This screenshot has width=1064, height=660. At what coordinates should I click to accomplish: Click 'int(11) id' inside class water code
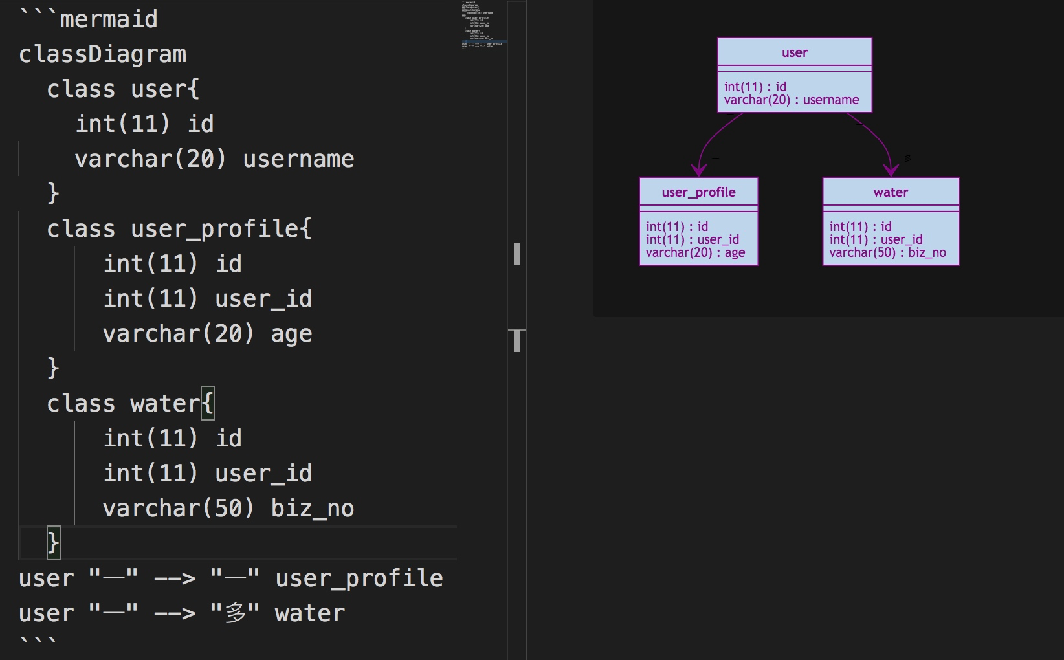pyautogui.click(x=173, y=438)
